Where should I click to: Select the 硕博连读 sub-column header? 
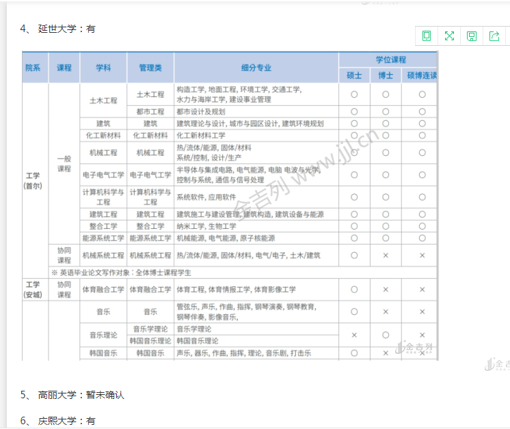(421, 75)
